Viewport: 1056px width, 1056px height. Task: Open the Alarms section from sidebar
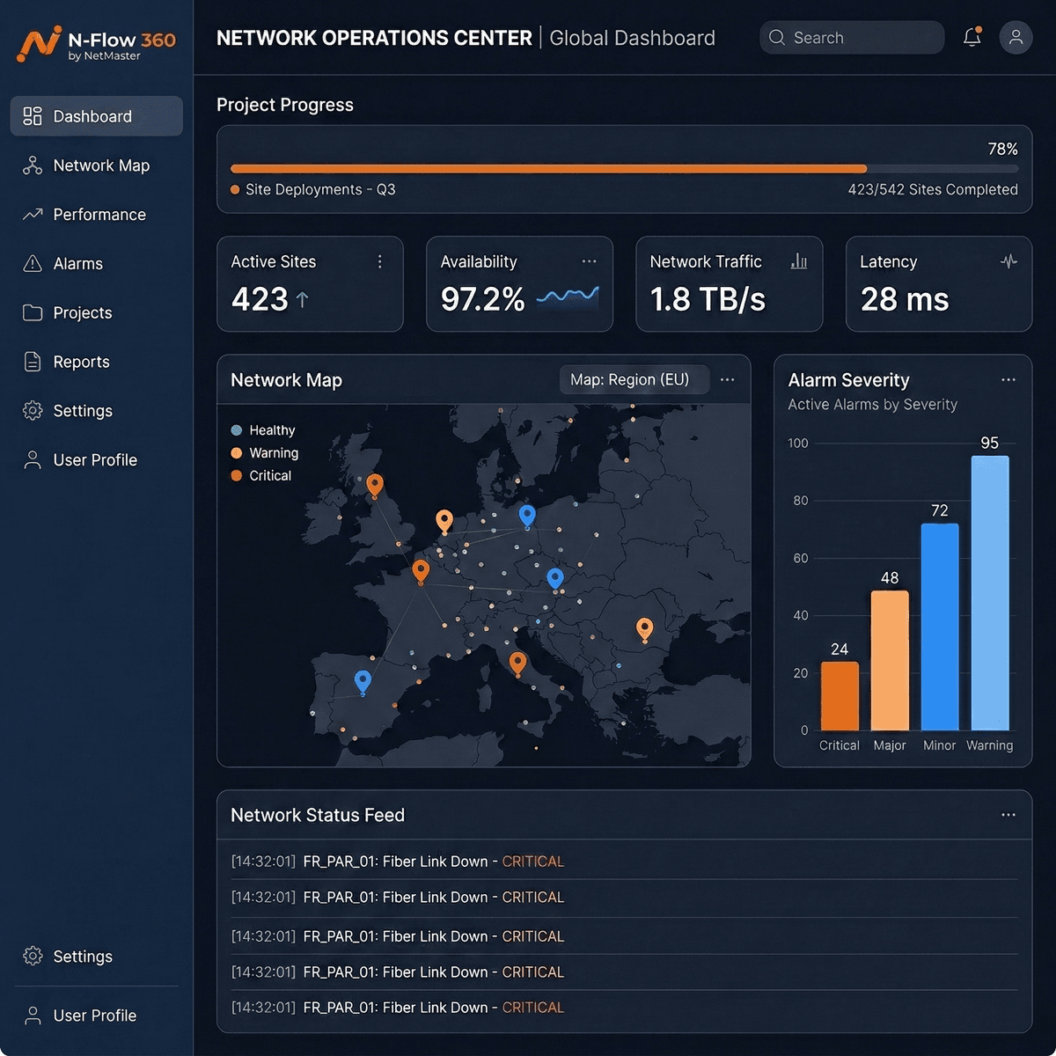(33, 263)
